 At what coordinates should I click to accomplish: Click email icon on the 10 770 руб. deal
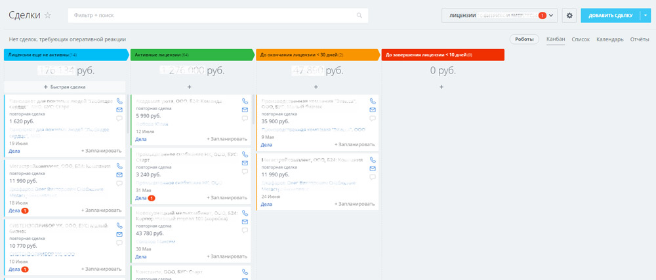(x=119, y=234)
